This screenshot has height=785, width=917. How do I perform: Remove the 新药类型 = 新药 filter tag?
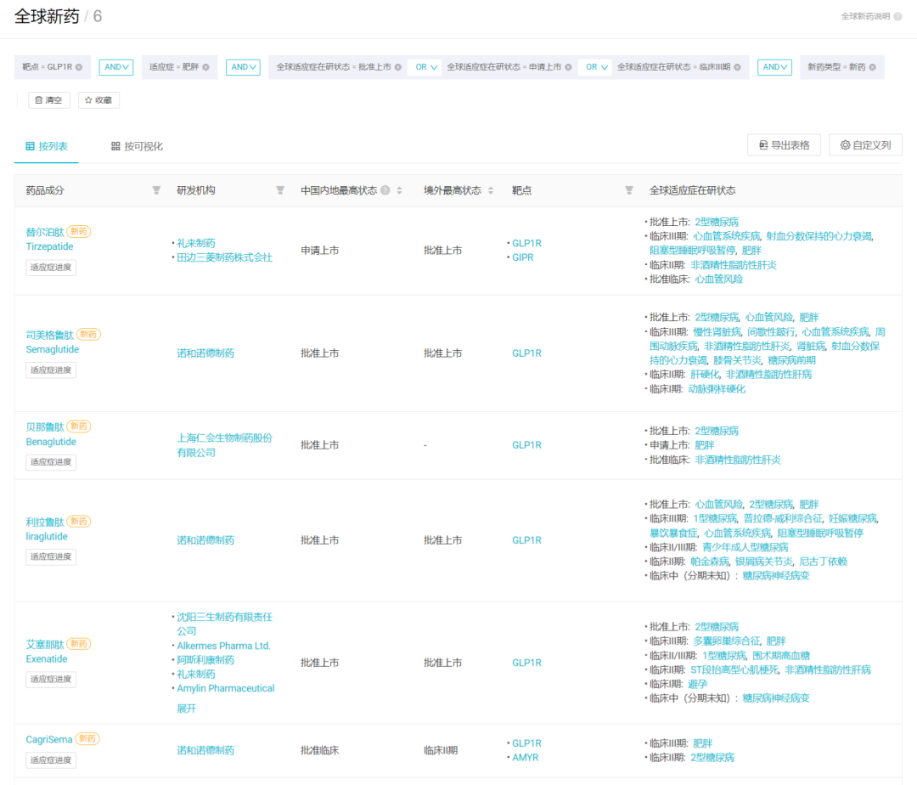click(873, 67)
